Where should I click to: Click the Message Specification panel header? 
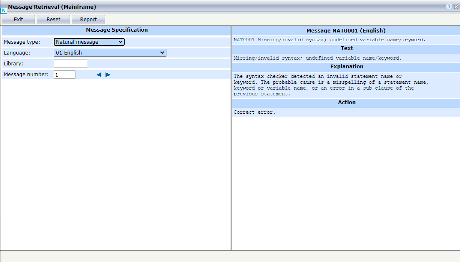click(116, 30)
